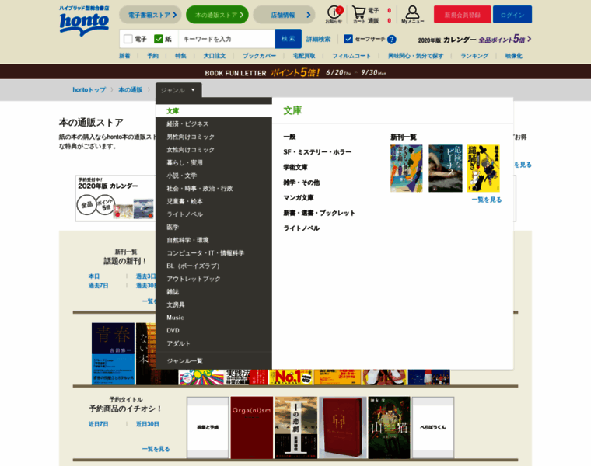Open the 2020年版 カレンダー banner image
591x466 pixels.
(115, 198)
